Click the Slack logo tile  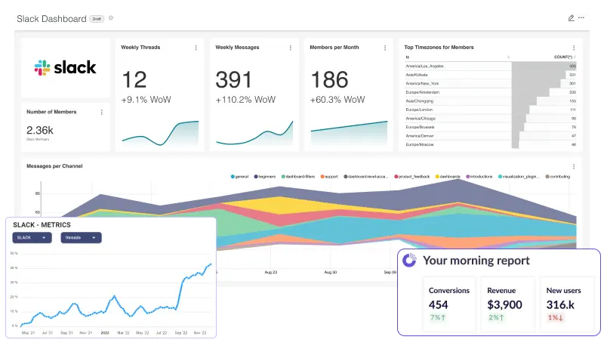[x=66, y=68]
